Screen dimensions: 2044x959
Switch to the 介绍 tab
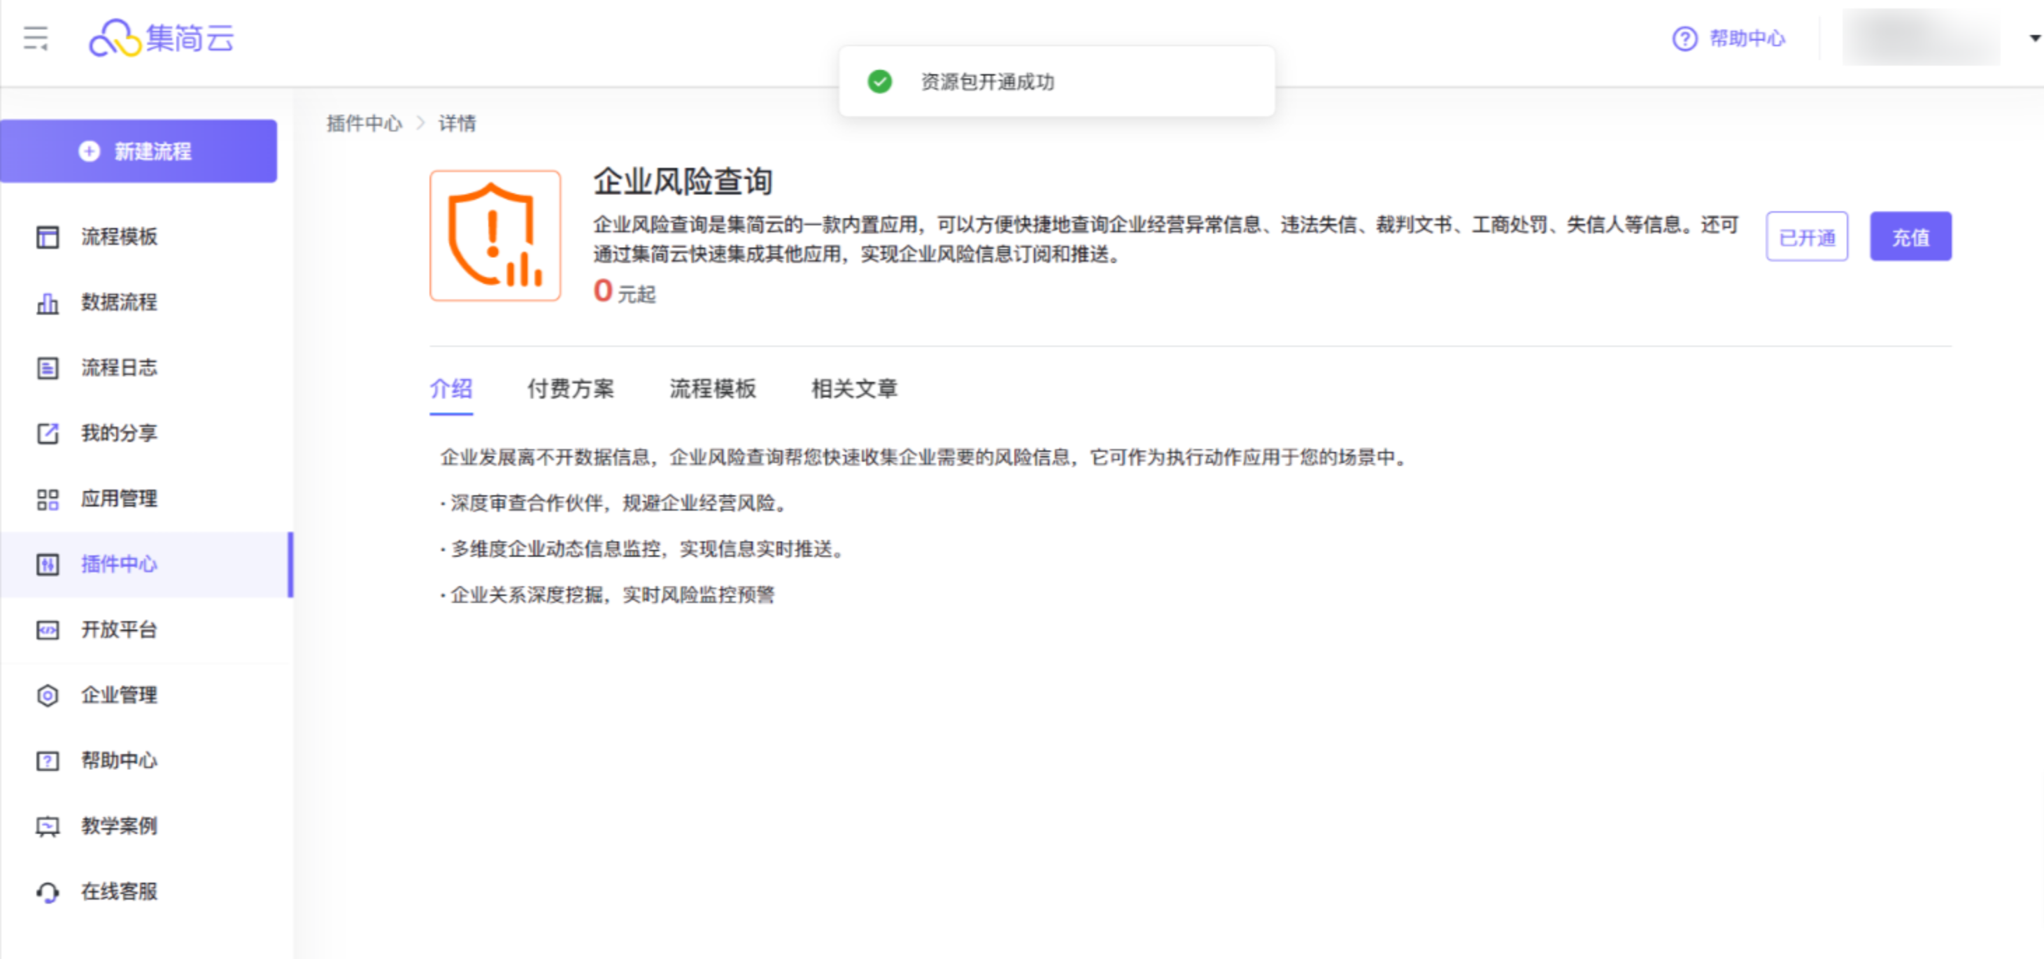(x=450, y=389)
